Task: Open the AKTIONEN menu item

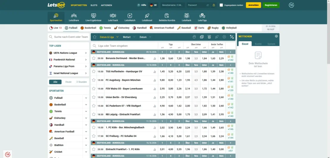Action: 106,5
